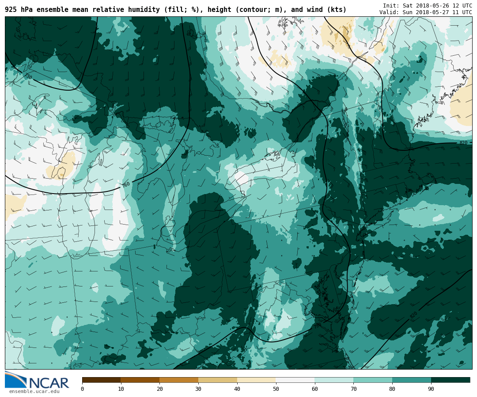Click the colorbar tick label 90
This screenshot has width=477, height=397.
click(431, 389)
